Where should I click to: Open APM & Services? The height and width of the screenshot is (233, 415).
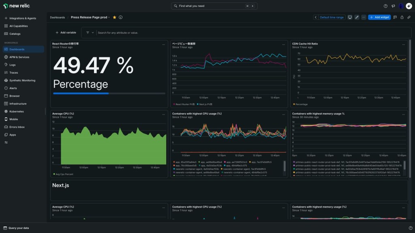tap(23, 57)
